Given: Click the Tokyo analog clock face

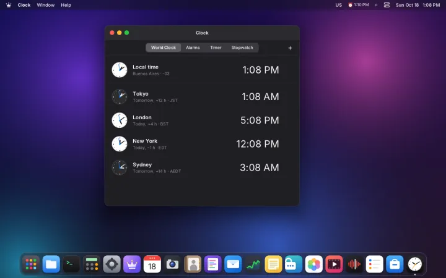Looking at the screenshot, I should 120,96.
